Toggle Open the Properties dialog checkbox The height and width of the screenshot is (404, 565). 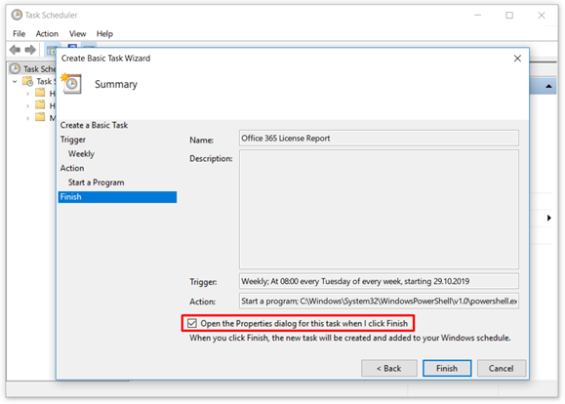click(x=192, y=323)
